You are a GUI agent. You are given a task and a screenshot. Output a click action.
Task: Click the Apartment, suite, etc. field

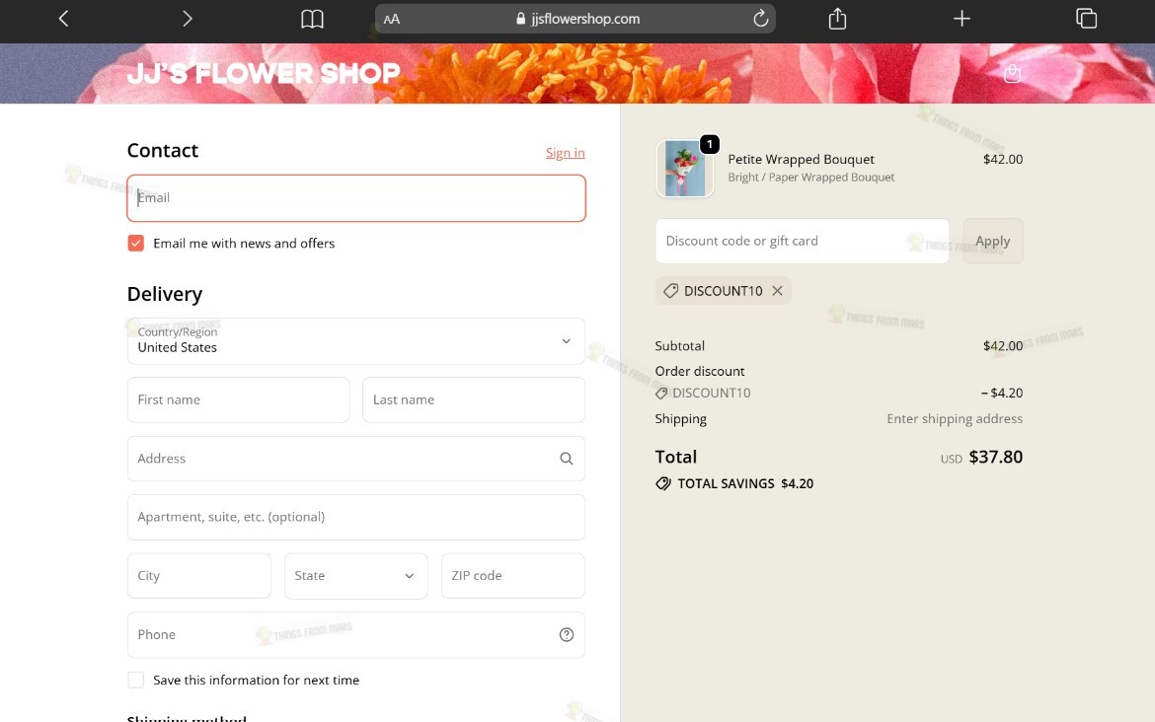coord(356,518)
